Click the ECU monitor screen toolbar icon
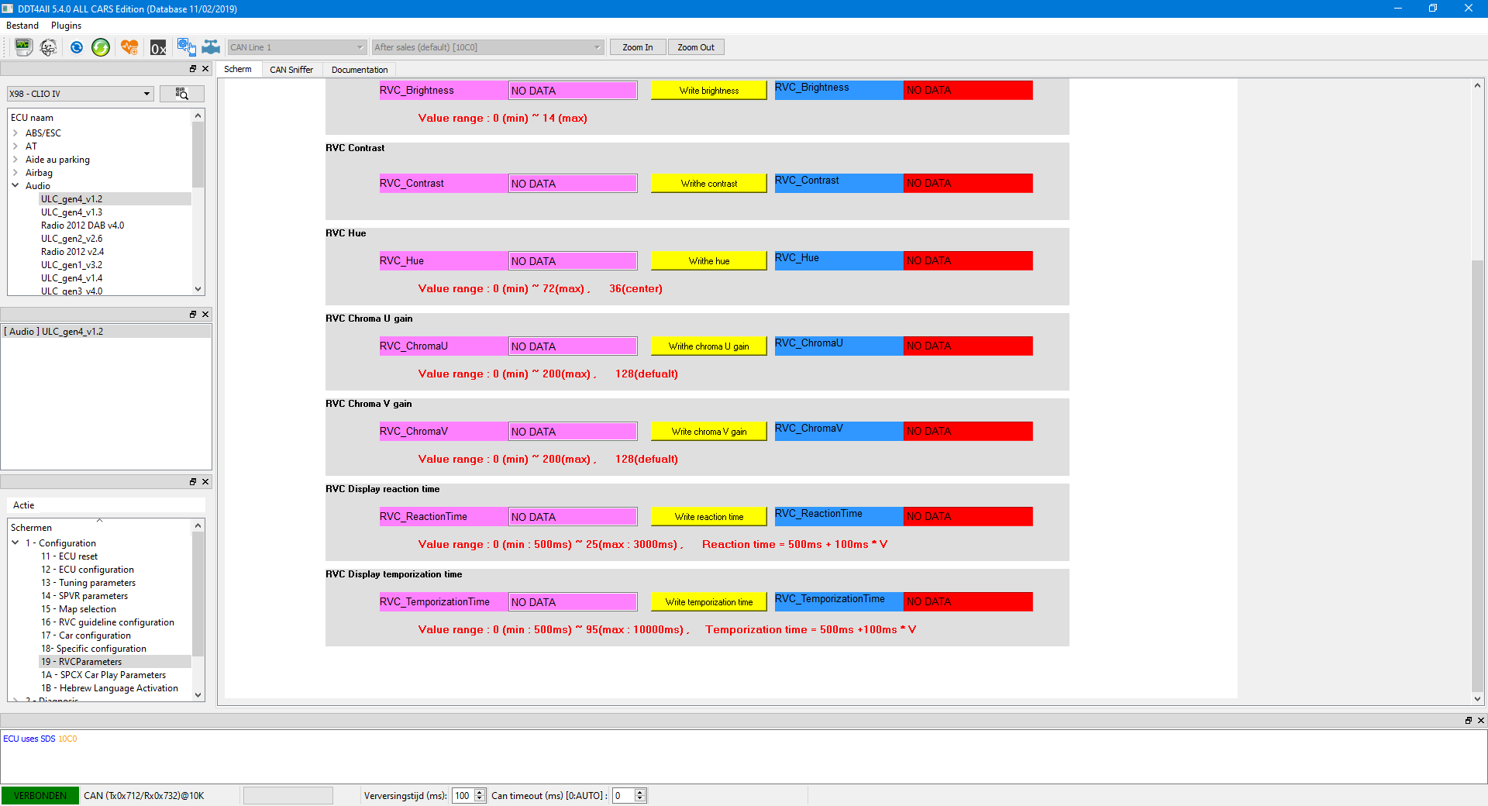1488x806 pixels. pyautogui.click(x=23, y=47)
